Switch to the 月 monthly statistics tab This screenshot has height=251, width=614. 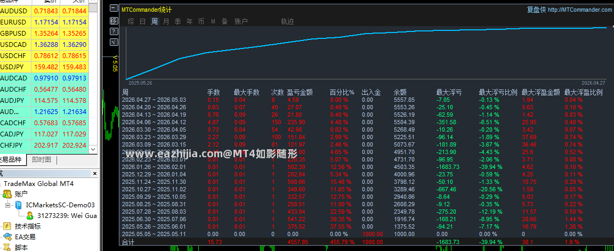click(166, 21)
